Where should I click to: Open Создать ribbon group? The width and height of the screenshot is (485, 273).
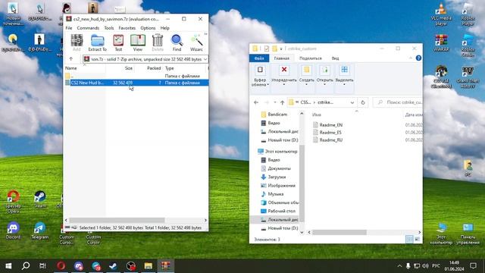306,75
